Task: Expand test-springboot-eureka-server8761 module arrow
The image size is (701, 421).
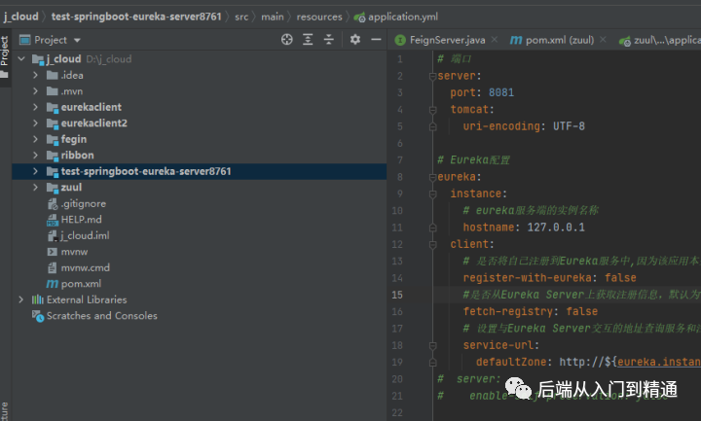Action: (x=35, y=171)
